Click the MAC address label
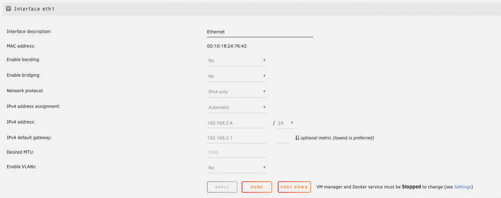The image size is (501, 198). tap(21, 46)
